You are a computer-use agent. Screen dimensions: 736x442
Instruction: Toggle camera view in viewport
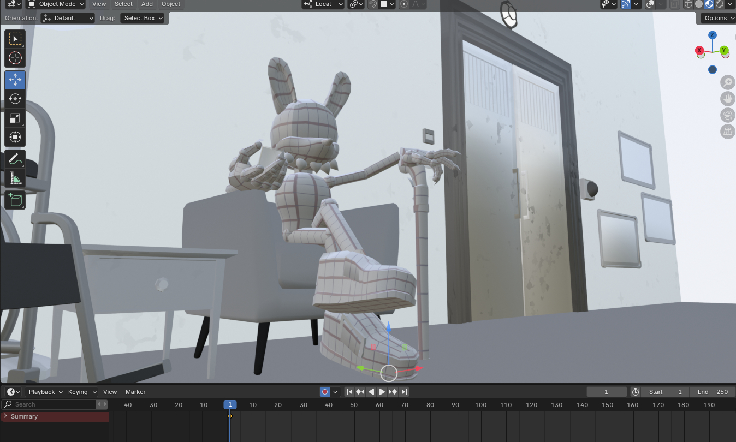727,115
